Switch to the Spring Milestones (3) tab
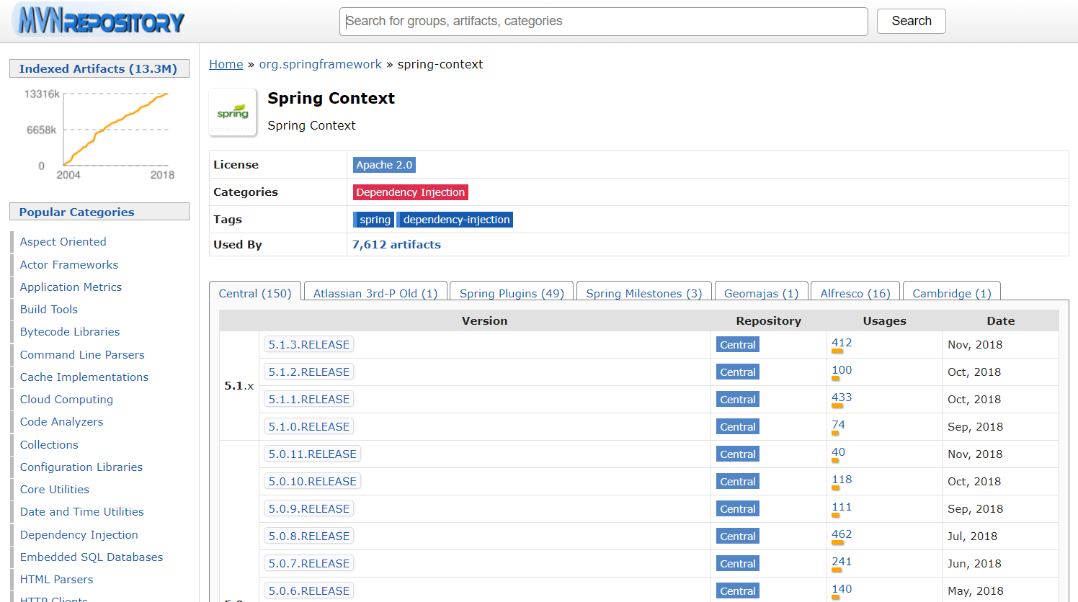This screenshot has width=1078, height=602. pyautogui.click(x=644, y=293)
